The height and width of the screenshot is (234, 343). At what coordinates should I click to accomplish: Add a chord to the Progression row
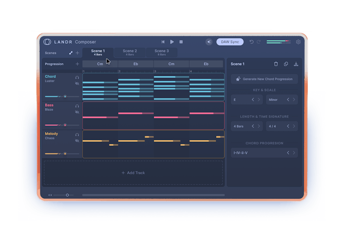[x=77, y=64]
